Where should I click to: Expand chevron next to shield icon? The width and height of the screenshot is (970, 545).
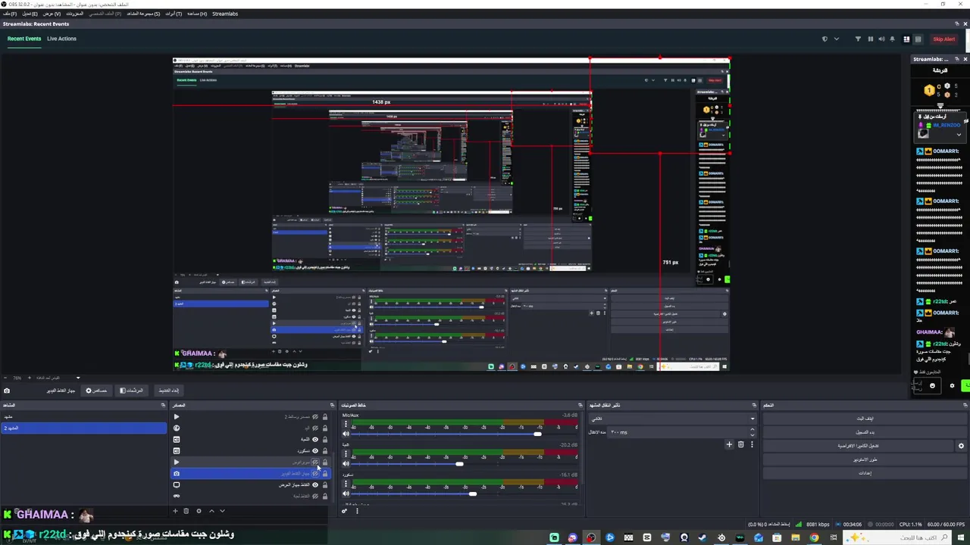[837, 39]
